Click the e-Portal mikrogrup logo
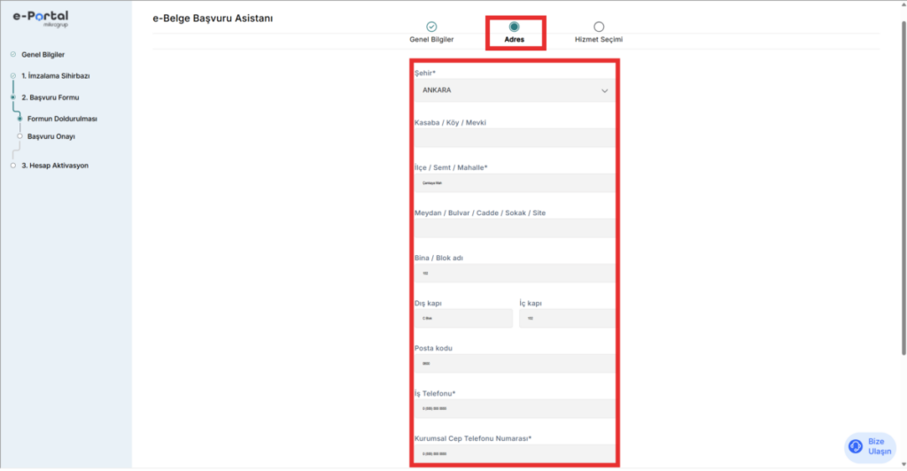This screenshot has width=907, height=471. point(41,19)
